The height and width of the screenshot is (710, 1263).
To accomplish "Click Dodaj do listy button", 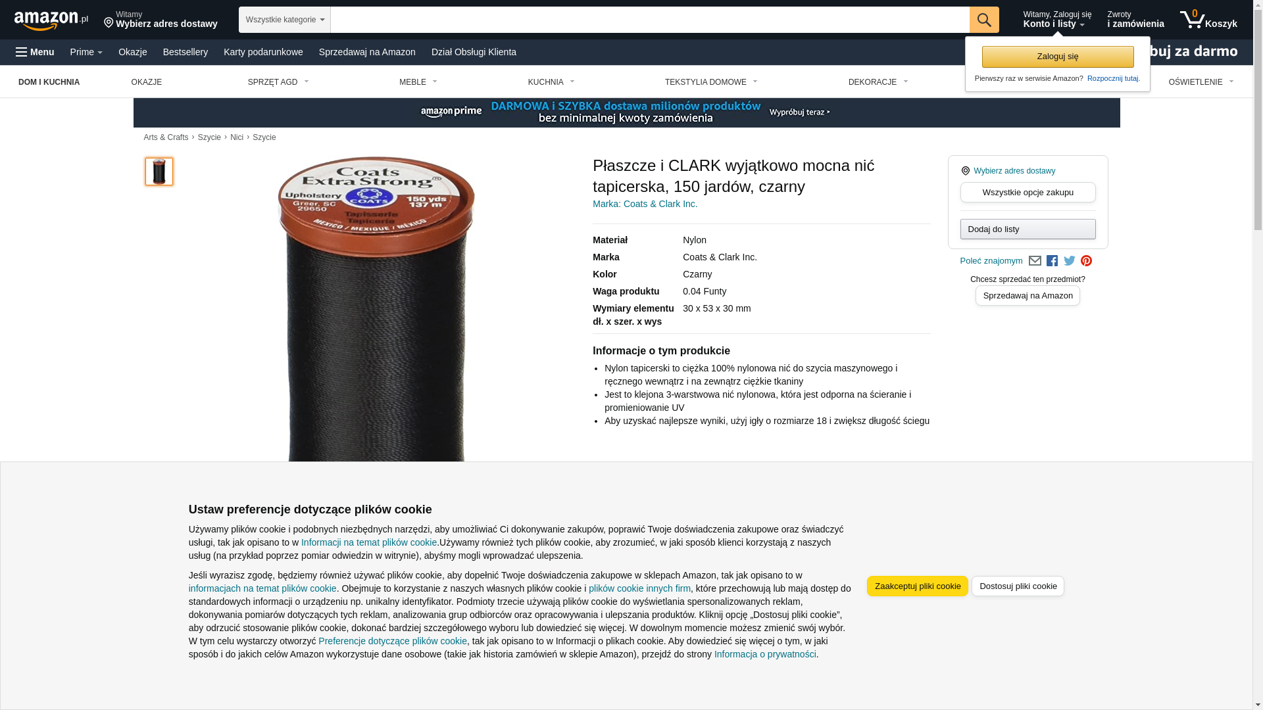I will click(1028, 229).
